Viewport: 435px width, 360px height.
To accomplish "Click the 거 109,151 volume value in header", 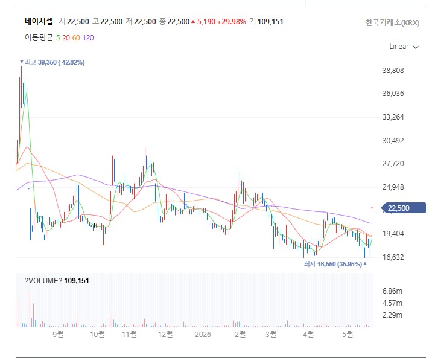I will click(x=266, y=21).
